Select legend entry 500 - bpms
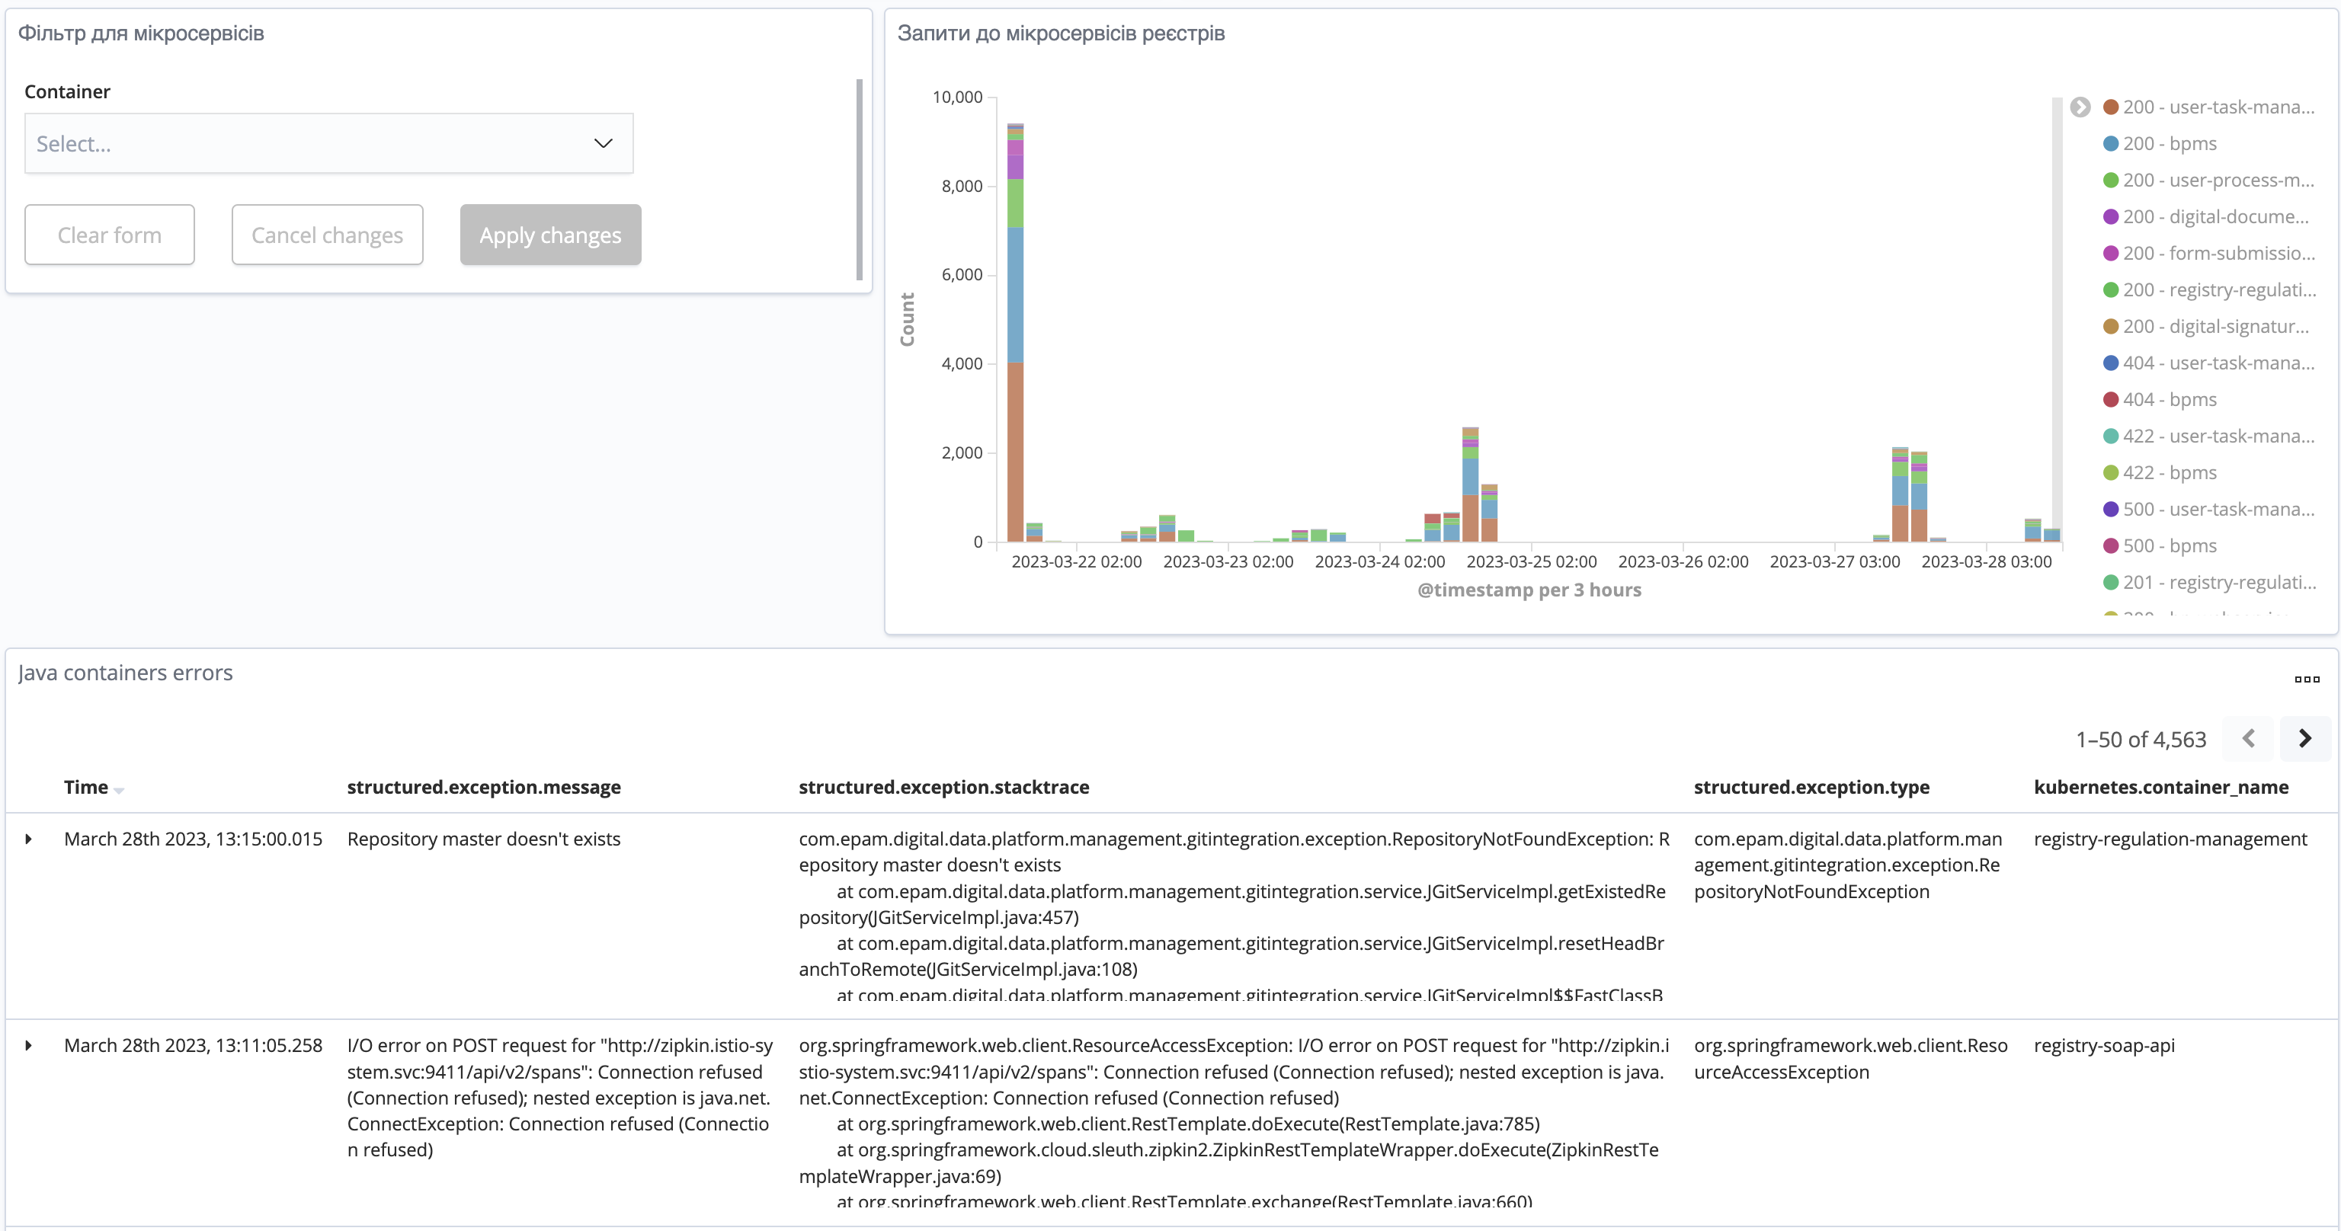Viewport: 2341px width, 1231px height. 2160,546
